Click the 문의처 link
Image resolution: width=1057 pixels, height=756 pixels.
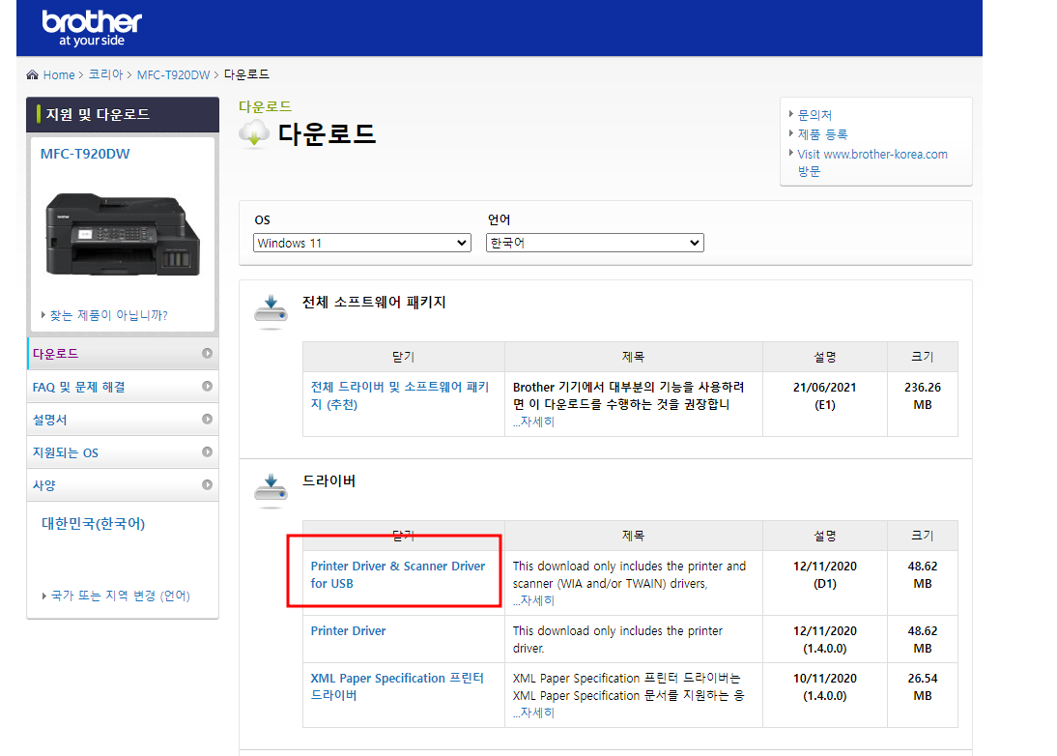[814, 115]
